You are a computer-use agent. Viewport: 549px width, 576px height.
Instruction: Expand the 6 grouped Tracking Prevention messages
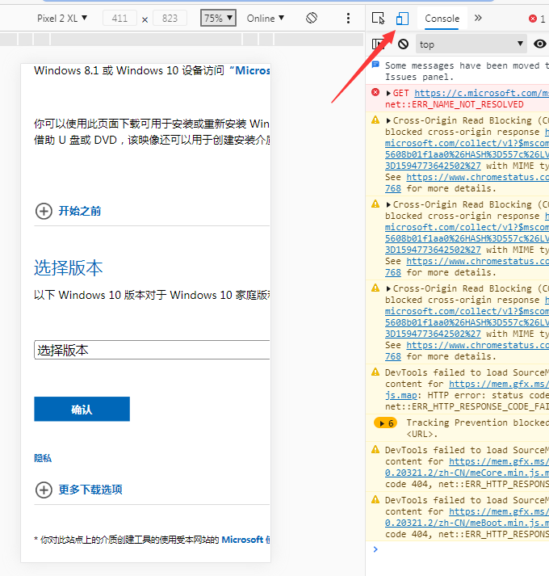click(x=385, y=423)
